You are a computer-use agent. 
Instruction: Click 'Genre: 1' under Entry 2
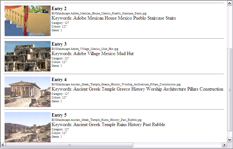pyautogui.click(x=57, y=30)
